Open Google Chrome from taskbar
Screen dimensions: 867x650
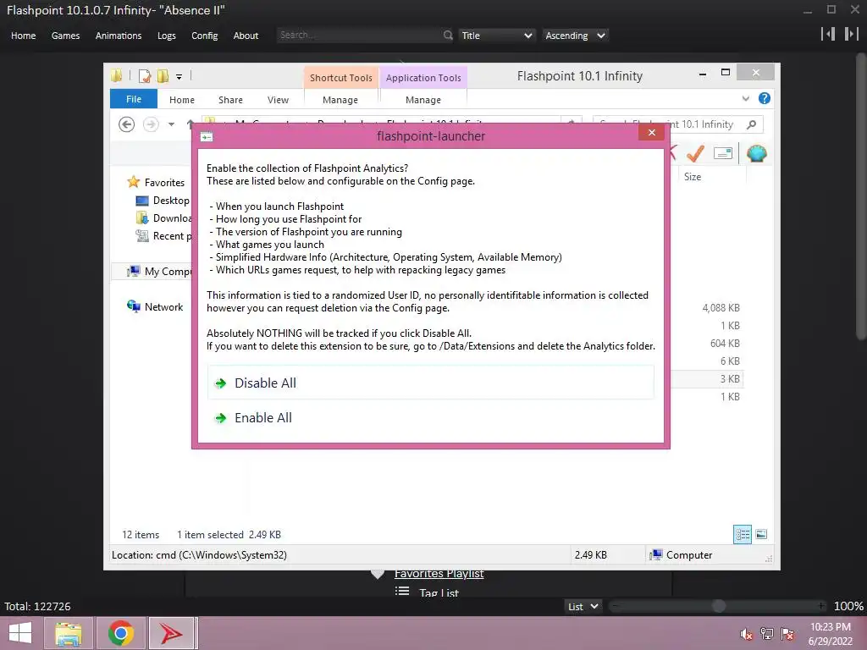tap(121, 633)
